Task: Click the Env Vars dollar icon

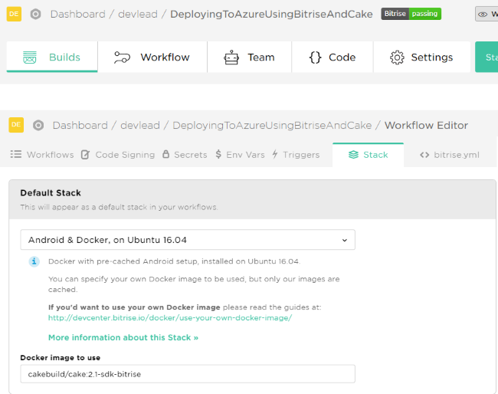Action: pos(218,154)
